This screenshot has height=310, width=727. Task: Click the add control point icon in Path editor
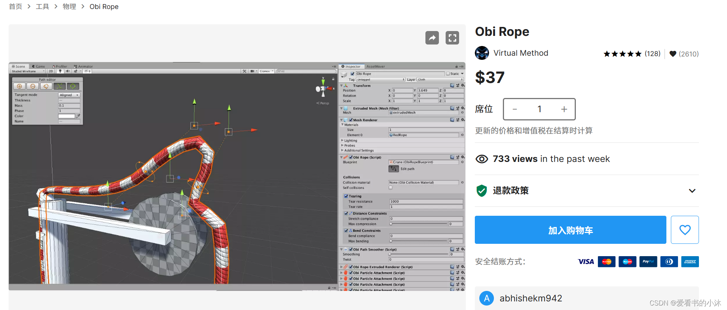19,86
